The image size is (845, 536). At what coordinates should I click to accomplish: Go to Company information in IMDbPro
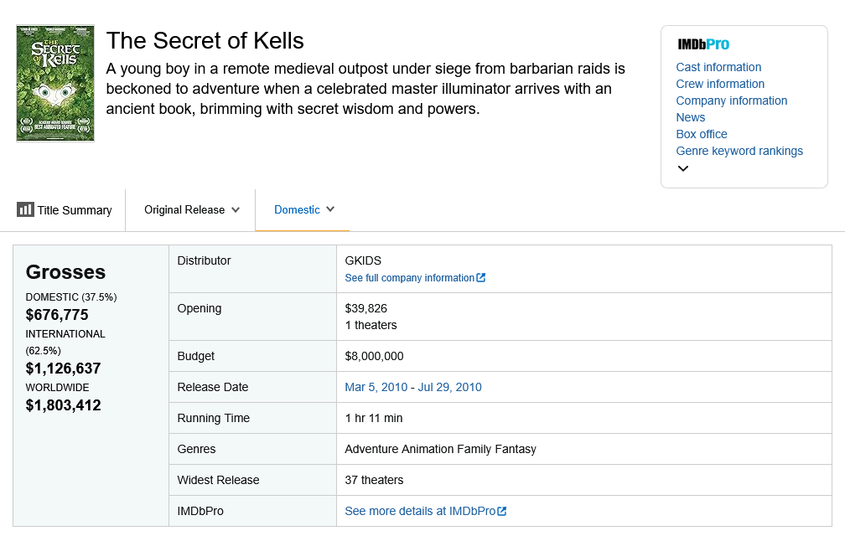pos(732,100)
